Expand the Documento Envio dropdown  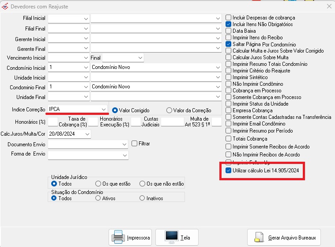(x=124, y=144)
